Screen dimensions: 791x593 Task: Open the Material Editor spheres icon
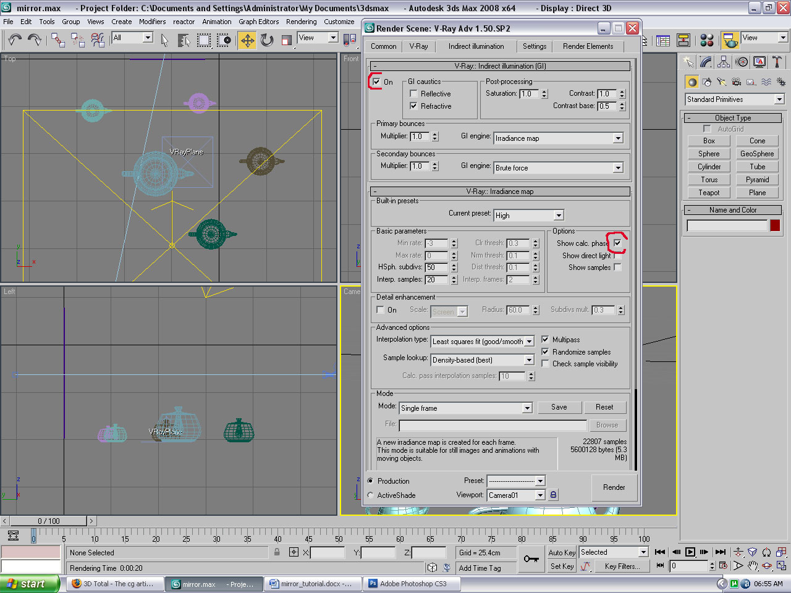707,41
